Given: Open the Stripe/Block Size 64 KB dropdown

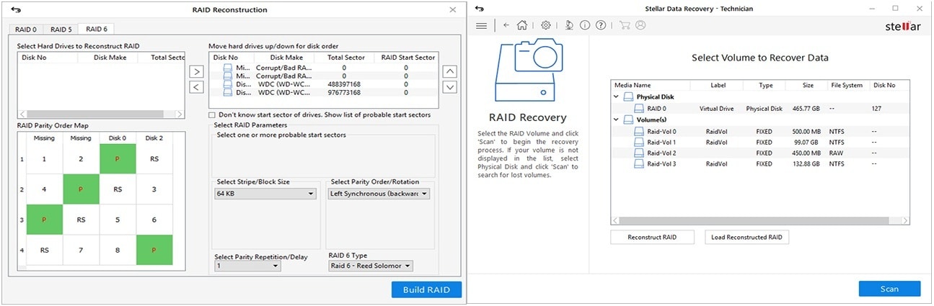Looking at the screenshot, I should 265,194.
